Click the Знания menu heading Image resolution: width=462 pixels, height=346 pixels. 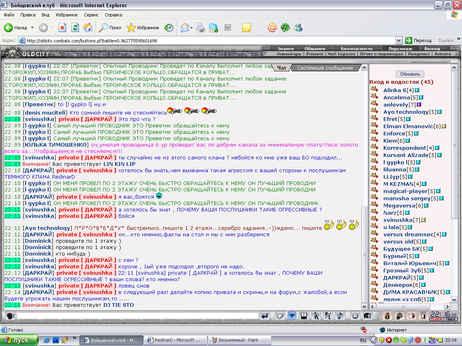point(286,48)
